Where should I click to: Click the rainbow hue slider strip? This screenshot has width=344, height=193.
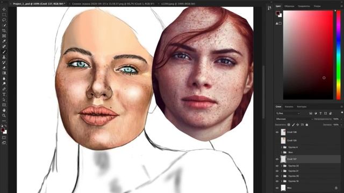tap(339, 55)
